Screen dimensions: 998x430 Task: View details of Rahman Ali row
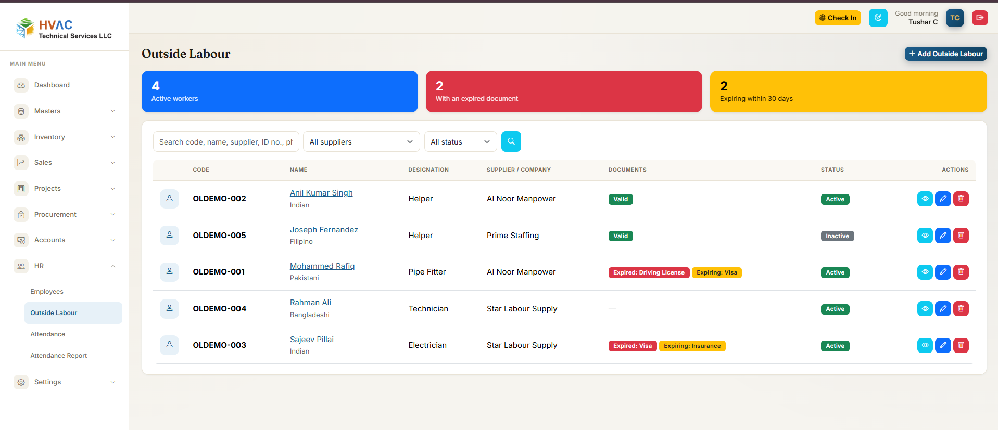pyautogui.click(x=925, y=309)
